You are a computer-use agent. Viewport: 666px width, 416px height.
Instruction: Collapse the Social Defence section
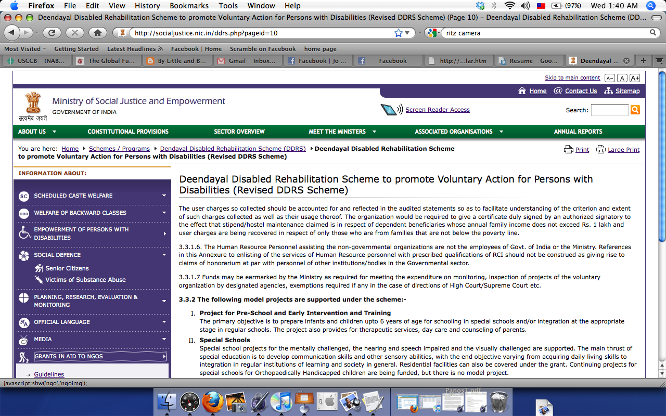[92, 255]
